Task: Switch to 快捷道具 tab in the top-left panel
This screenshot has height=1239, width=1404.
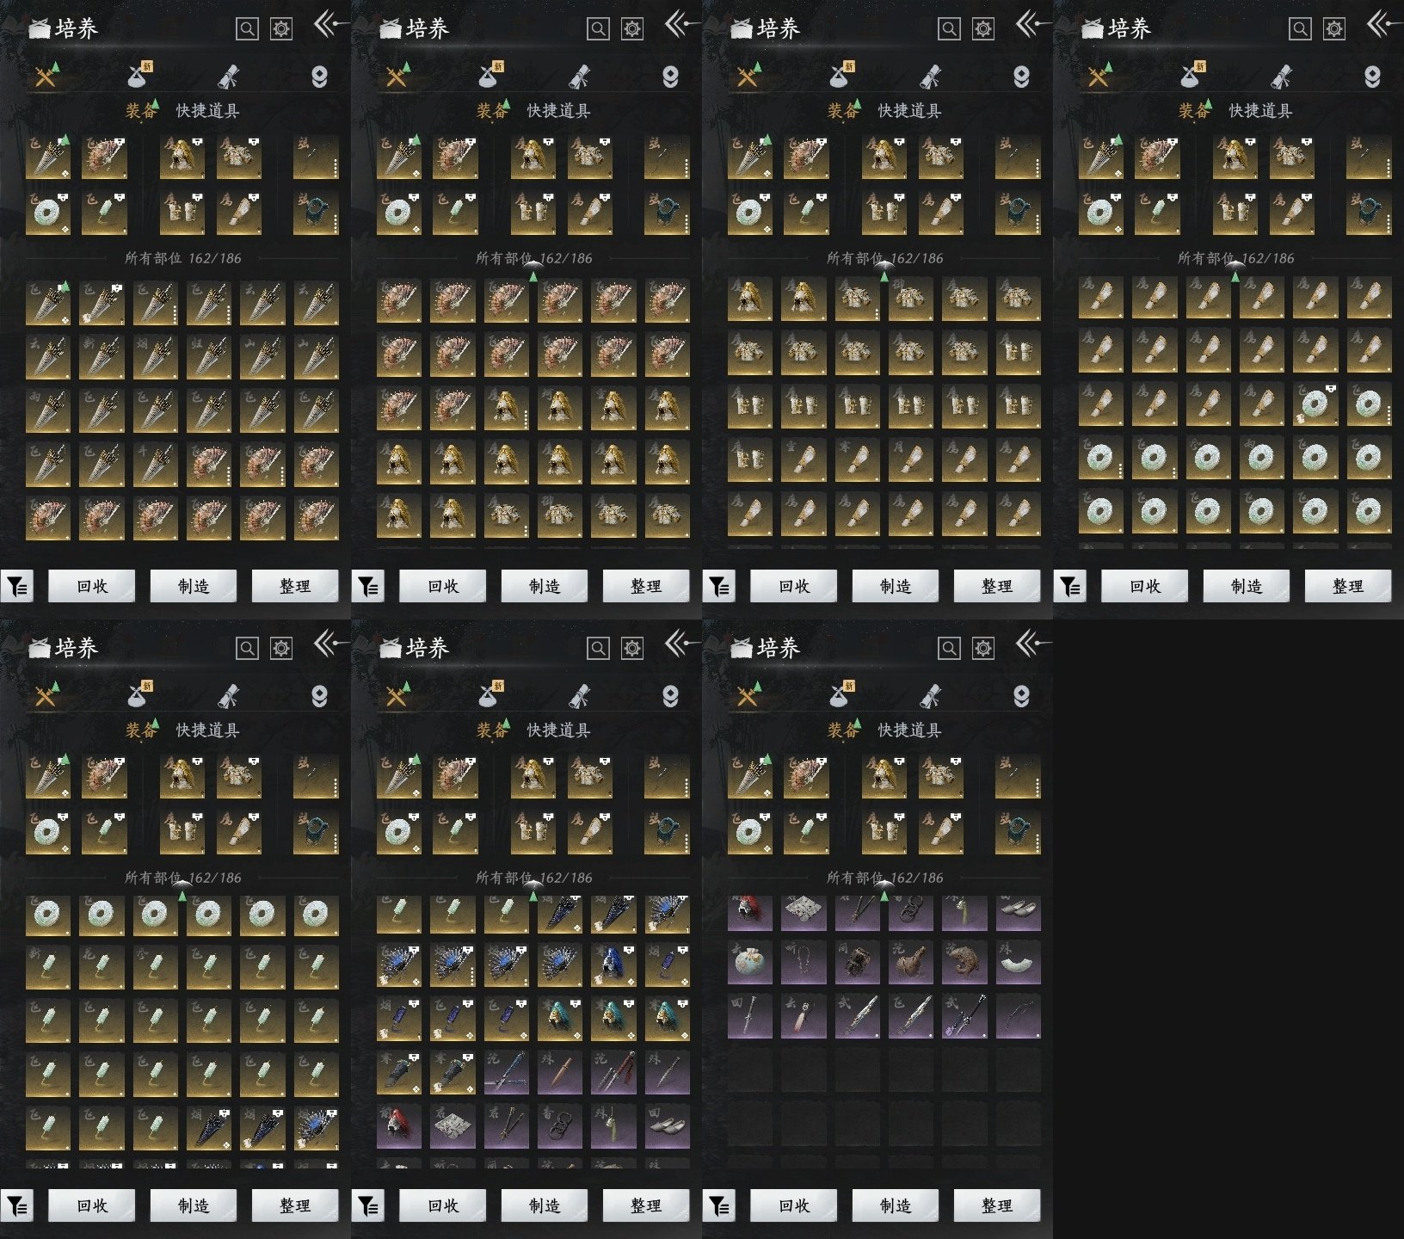Action: point(207,111)
